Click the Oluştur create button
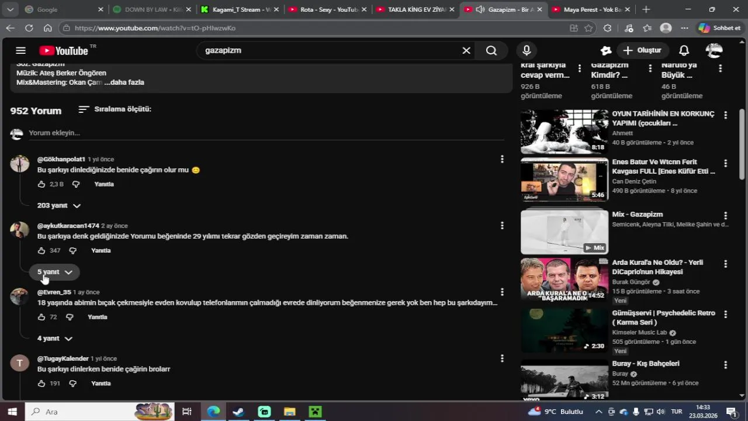The height and width of the screenshot is (421, 748). coord(642,51)
